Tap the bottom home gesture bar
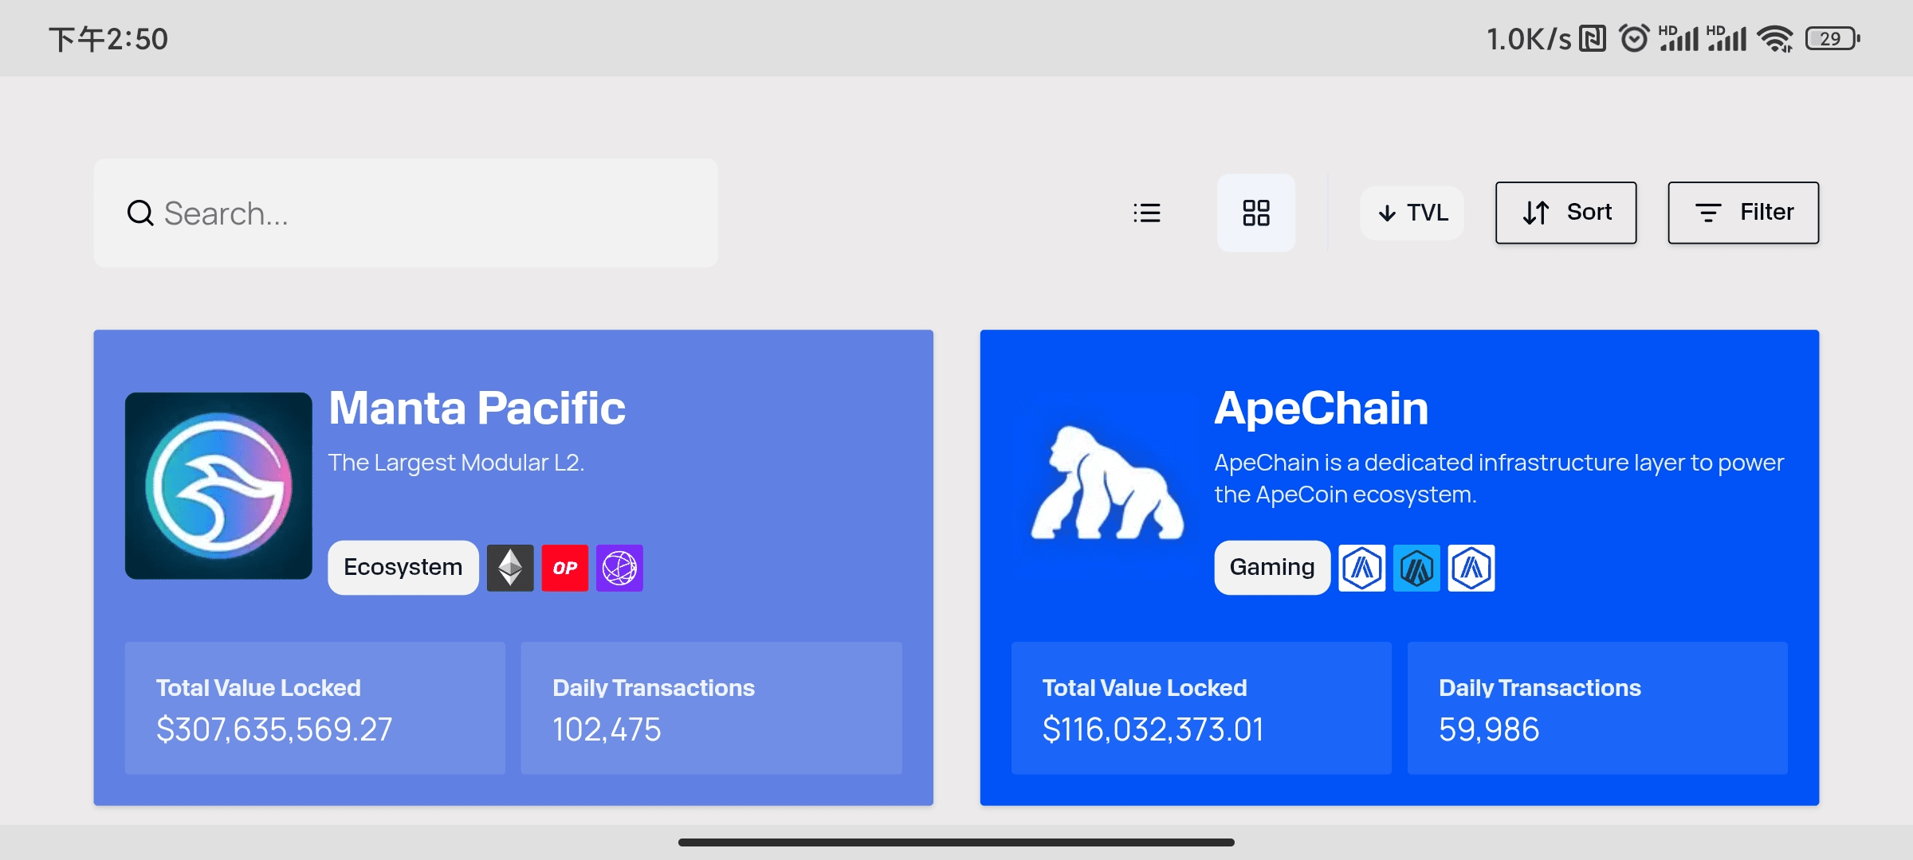 coord(956,842)
